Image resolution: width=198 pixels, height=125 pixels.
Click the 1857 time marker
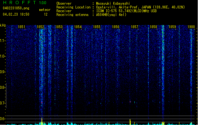pos(134,27)
